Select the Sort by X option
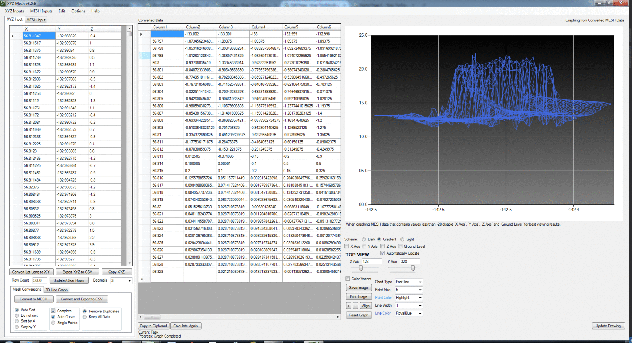This screenshot has width=632, height=343. 17,321
